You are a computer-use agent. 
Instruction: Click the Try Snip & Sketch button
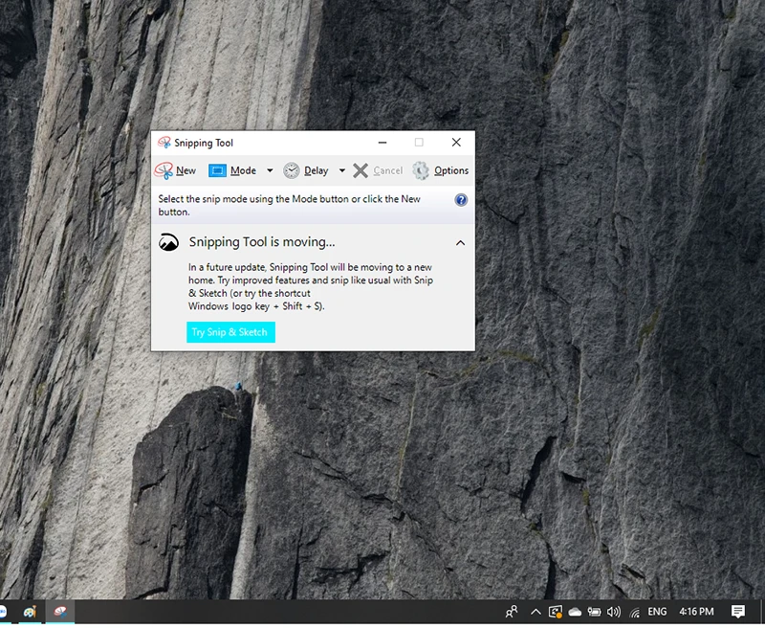(x=230, y=332)
